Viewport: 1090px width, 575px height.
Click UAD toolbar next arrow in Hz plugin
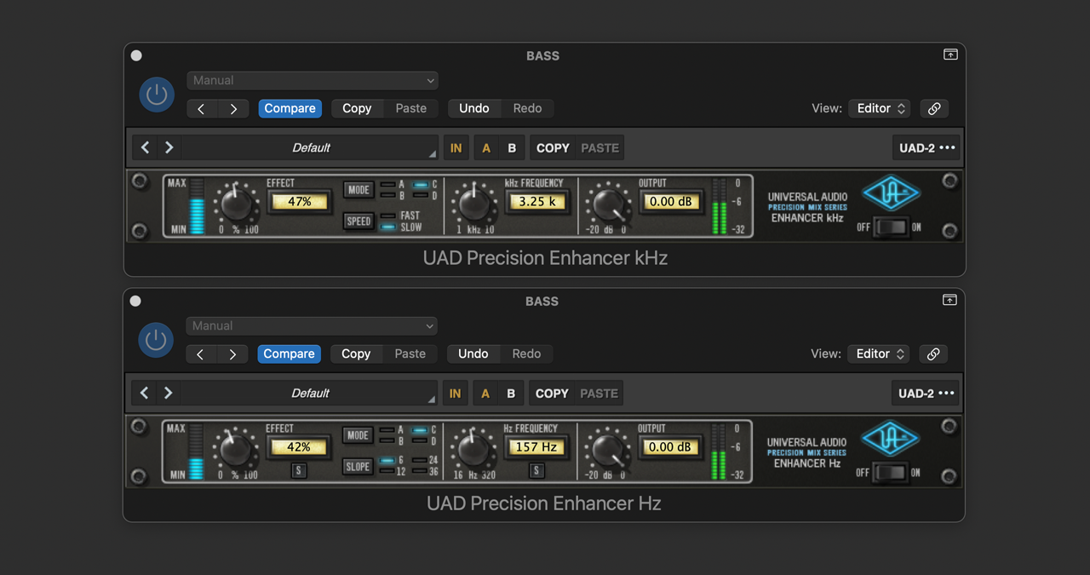click(x=168, y=393)
